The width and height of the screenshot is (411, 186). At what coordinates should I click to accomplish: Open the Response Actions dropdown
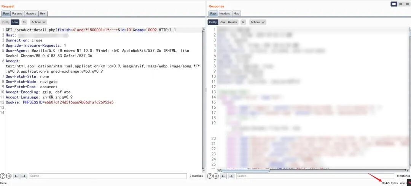click(257, 22)
